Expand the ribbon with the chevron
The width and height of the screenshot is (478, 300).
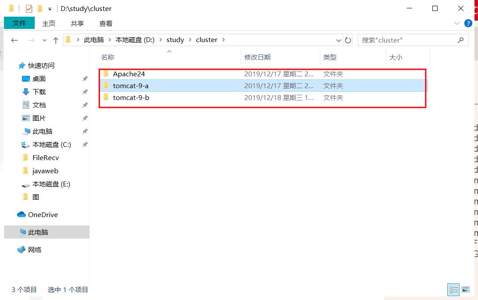[456, 23]
